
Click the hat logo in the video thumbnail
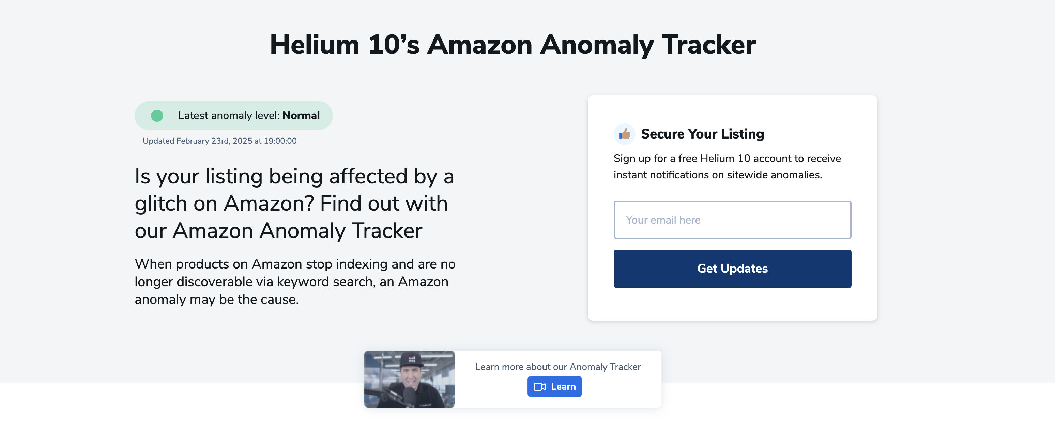tap(412, 359)
